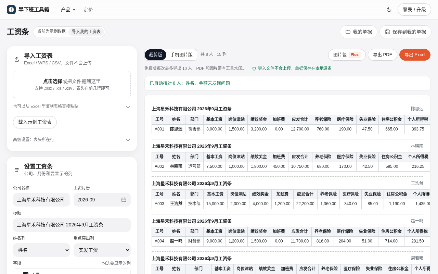Click name 王浩然 in A003 row
This screenshot has height=274, width=438.
pyautogui.click(x=176, y=204)
